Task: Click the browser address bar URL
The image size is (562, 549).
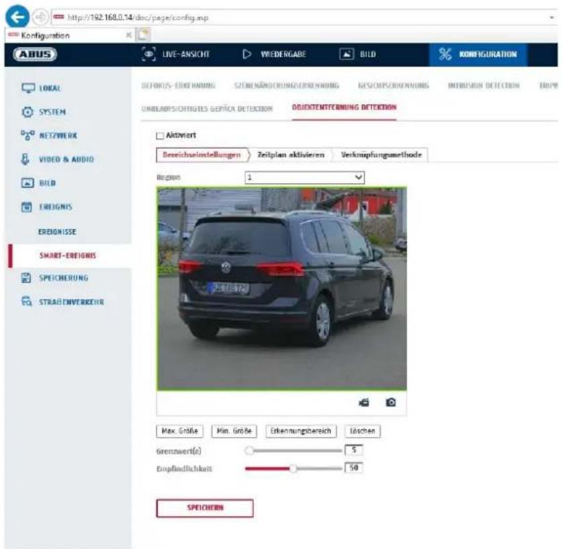Action: (138, 17)
